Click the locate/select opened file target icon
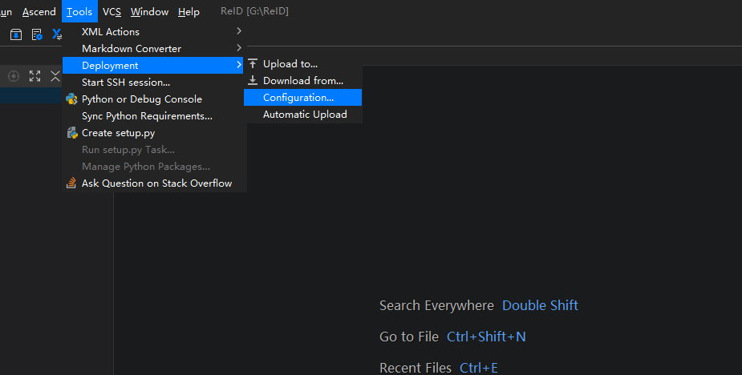The width and height of the screenshot is (742, 375). [14, 76]
